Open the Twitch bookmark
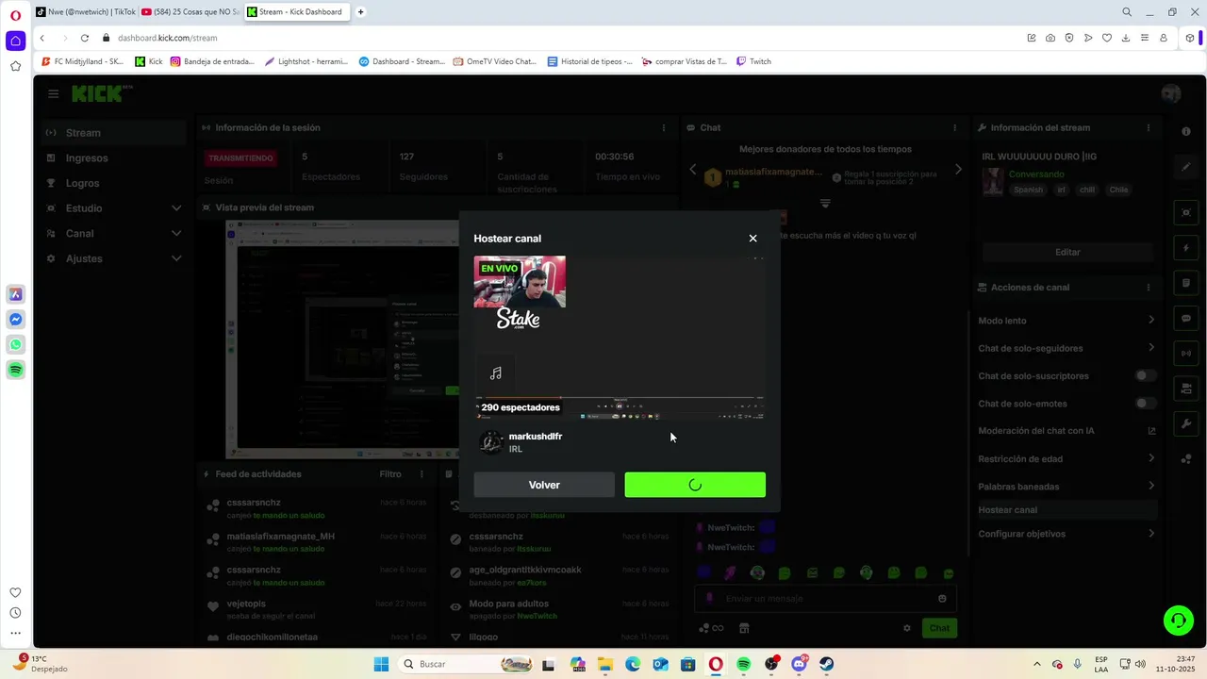 (754, 61)
